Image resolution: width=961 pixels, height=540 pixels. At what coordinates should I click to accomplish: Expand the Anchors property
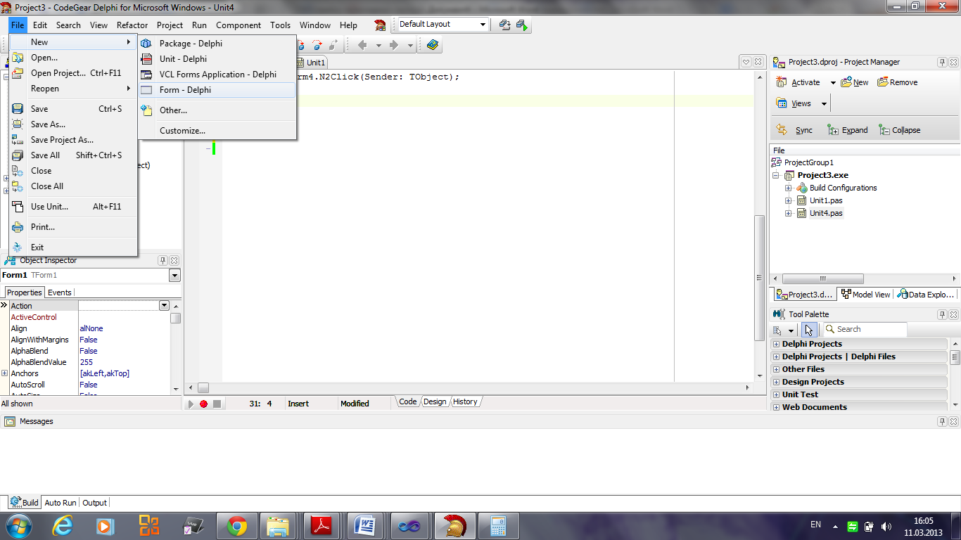(5, 373)
